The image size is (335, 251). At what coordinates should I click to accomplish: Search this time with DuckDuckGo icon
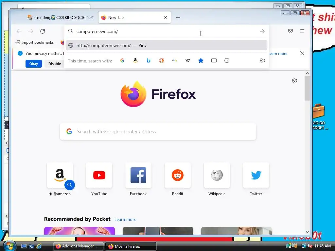click(x=162, y=60)
